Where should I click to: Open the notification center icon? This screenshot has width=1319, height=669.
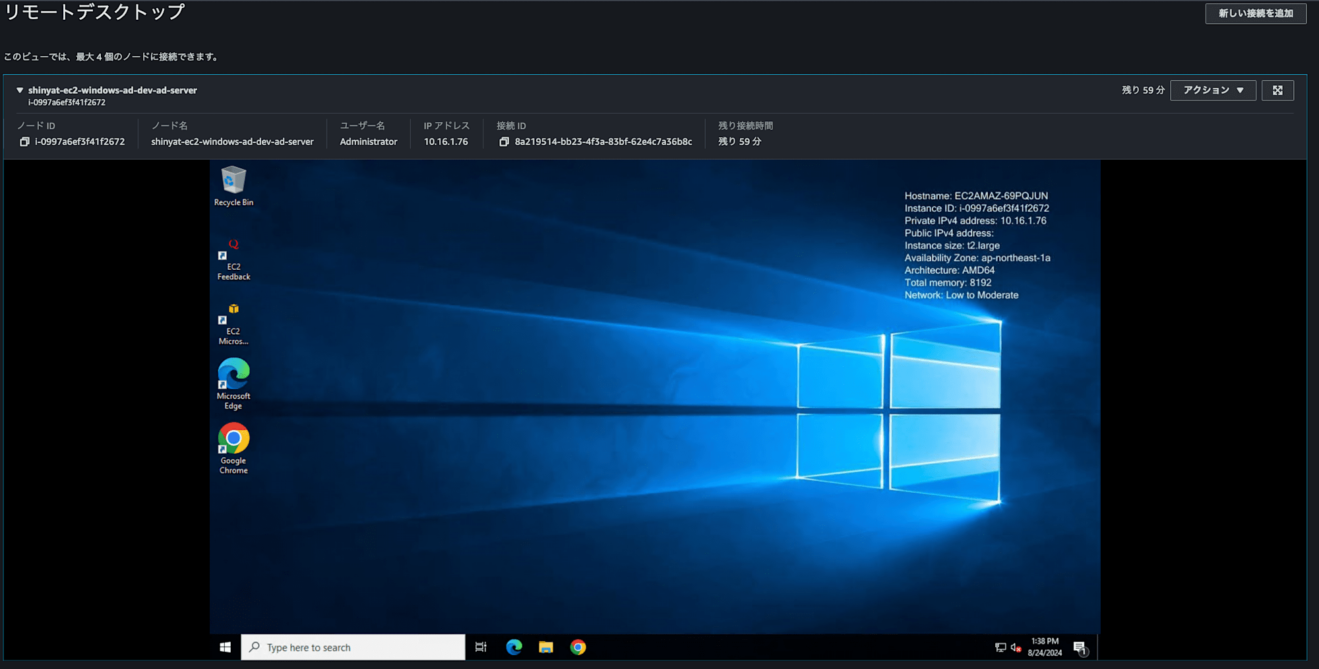[1080, 648]
